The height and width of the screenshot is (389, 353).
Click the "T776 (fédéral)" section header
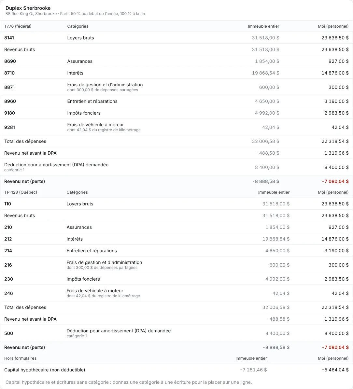18,26
